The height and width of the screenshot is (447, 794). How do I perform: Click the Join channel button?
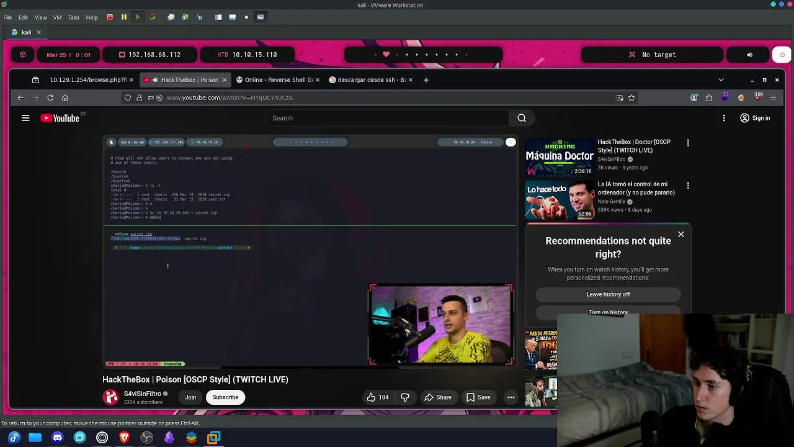click(x=190, y=397)
